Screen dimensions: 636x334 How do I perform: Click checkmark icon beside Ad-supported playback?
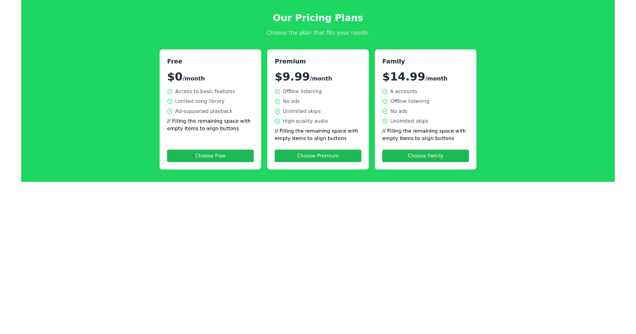click(x=170, y=111)
